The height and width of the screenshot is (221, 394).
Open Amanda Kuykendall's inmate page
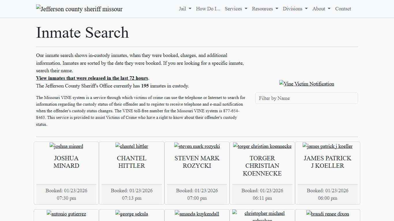(197, 214)
